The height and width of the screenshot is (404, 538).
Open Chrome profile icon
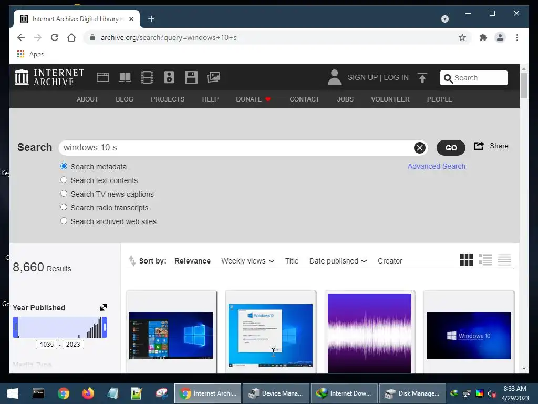[500, 37]
